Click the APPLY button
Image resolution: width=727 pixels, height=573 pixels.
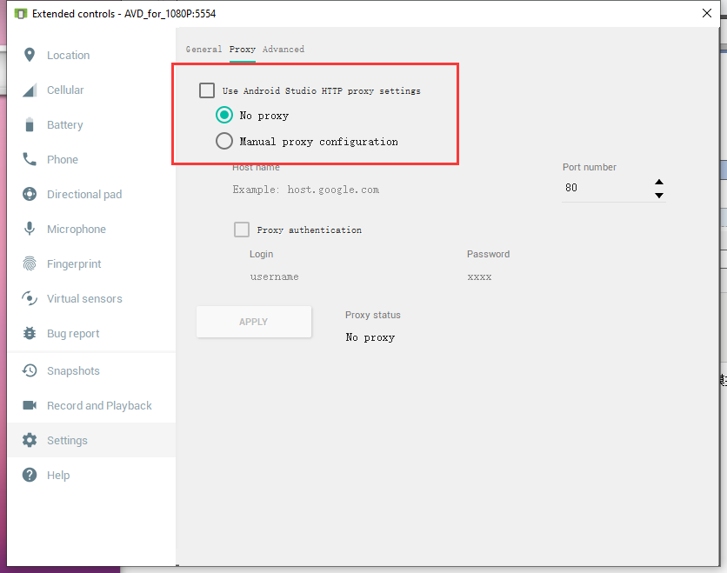coord(254,322)
